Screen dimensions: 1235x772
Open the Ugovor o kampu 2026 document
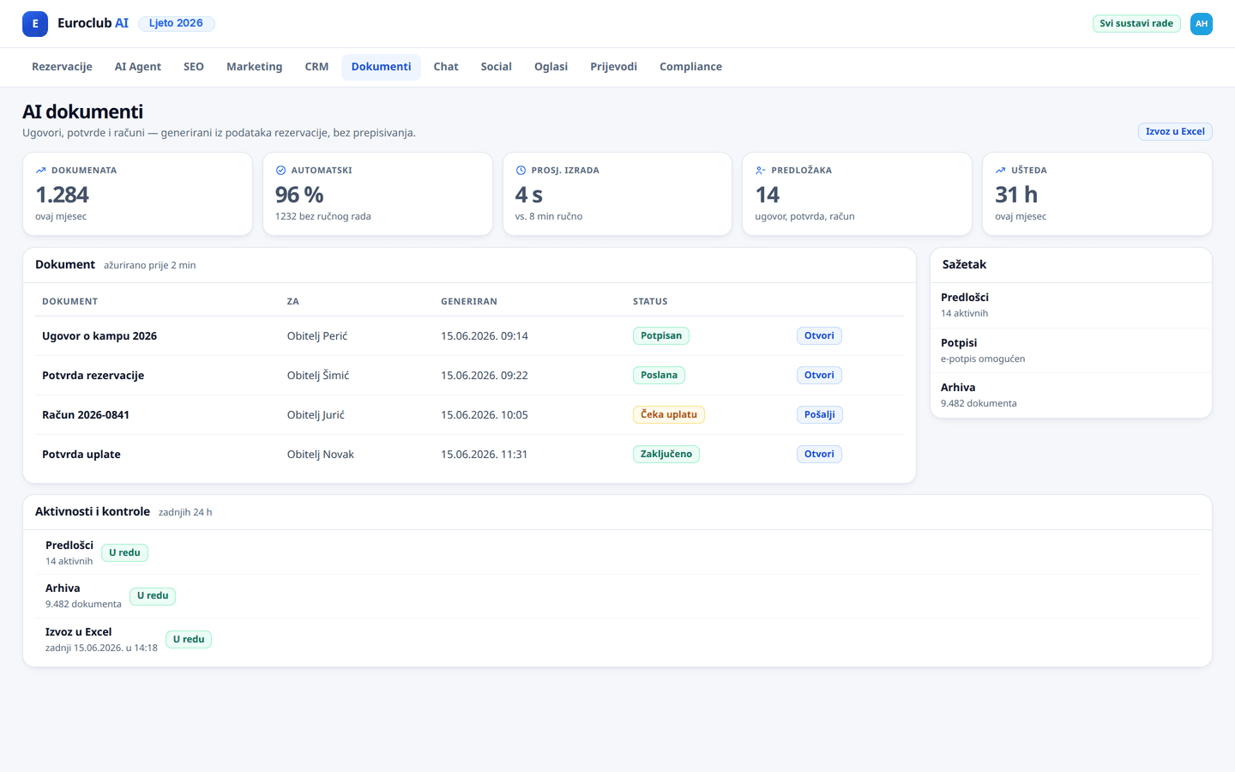819,336
